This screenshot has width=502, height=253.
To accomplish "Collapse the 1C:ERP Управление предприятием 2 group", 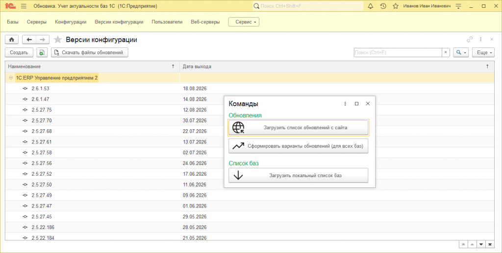I will (x=11, y=78).
